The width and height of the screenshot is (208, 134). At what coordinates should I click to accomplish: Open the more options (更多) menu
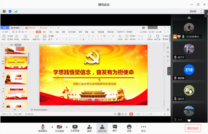tap(143, 128)
